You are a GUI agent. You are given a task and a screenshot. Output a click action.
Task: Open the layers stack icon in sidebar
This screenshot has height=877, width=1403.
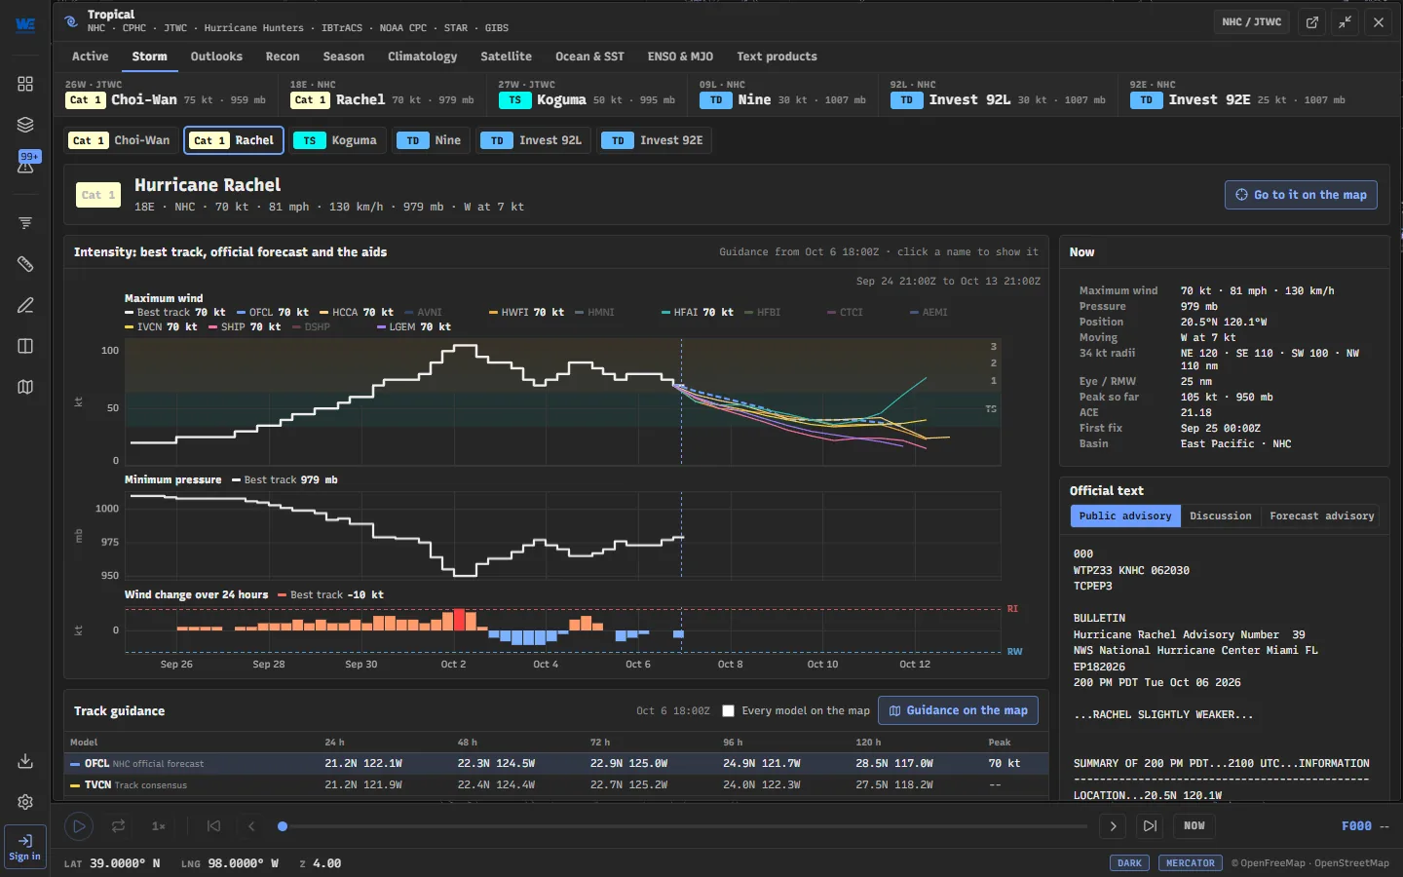[x=25, y=125]
